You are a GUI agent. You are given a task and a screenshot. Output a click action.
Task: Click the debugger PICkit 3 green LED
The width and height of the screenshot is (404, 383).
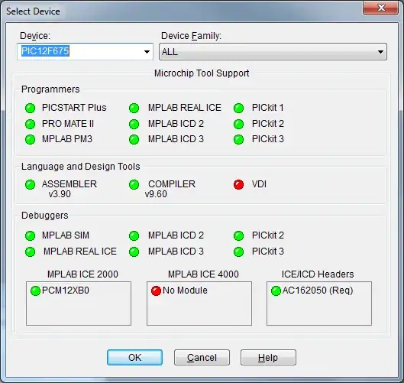(238, 252)
